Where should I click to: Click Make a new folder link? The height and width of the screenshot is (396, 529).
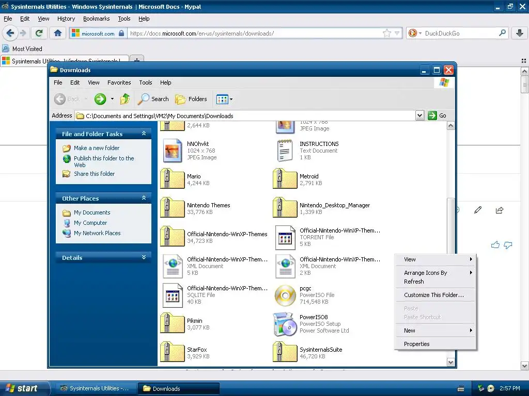(x=97, y=148)
